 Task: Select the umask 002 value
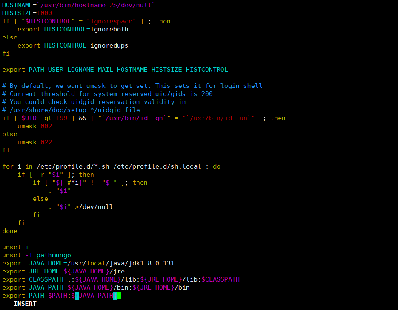click(x=46, y=126)
